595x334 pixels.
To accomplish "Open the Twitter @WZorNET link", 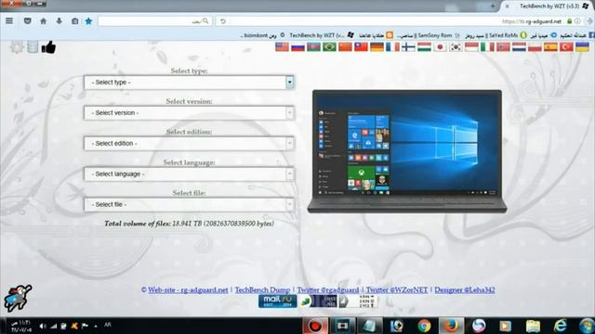I will click(397, 289).
